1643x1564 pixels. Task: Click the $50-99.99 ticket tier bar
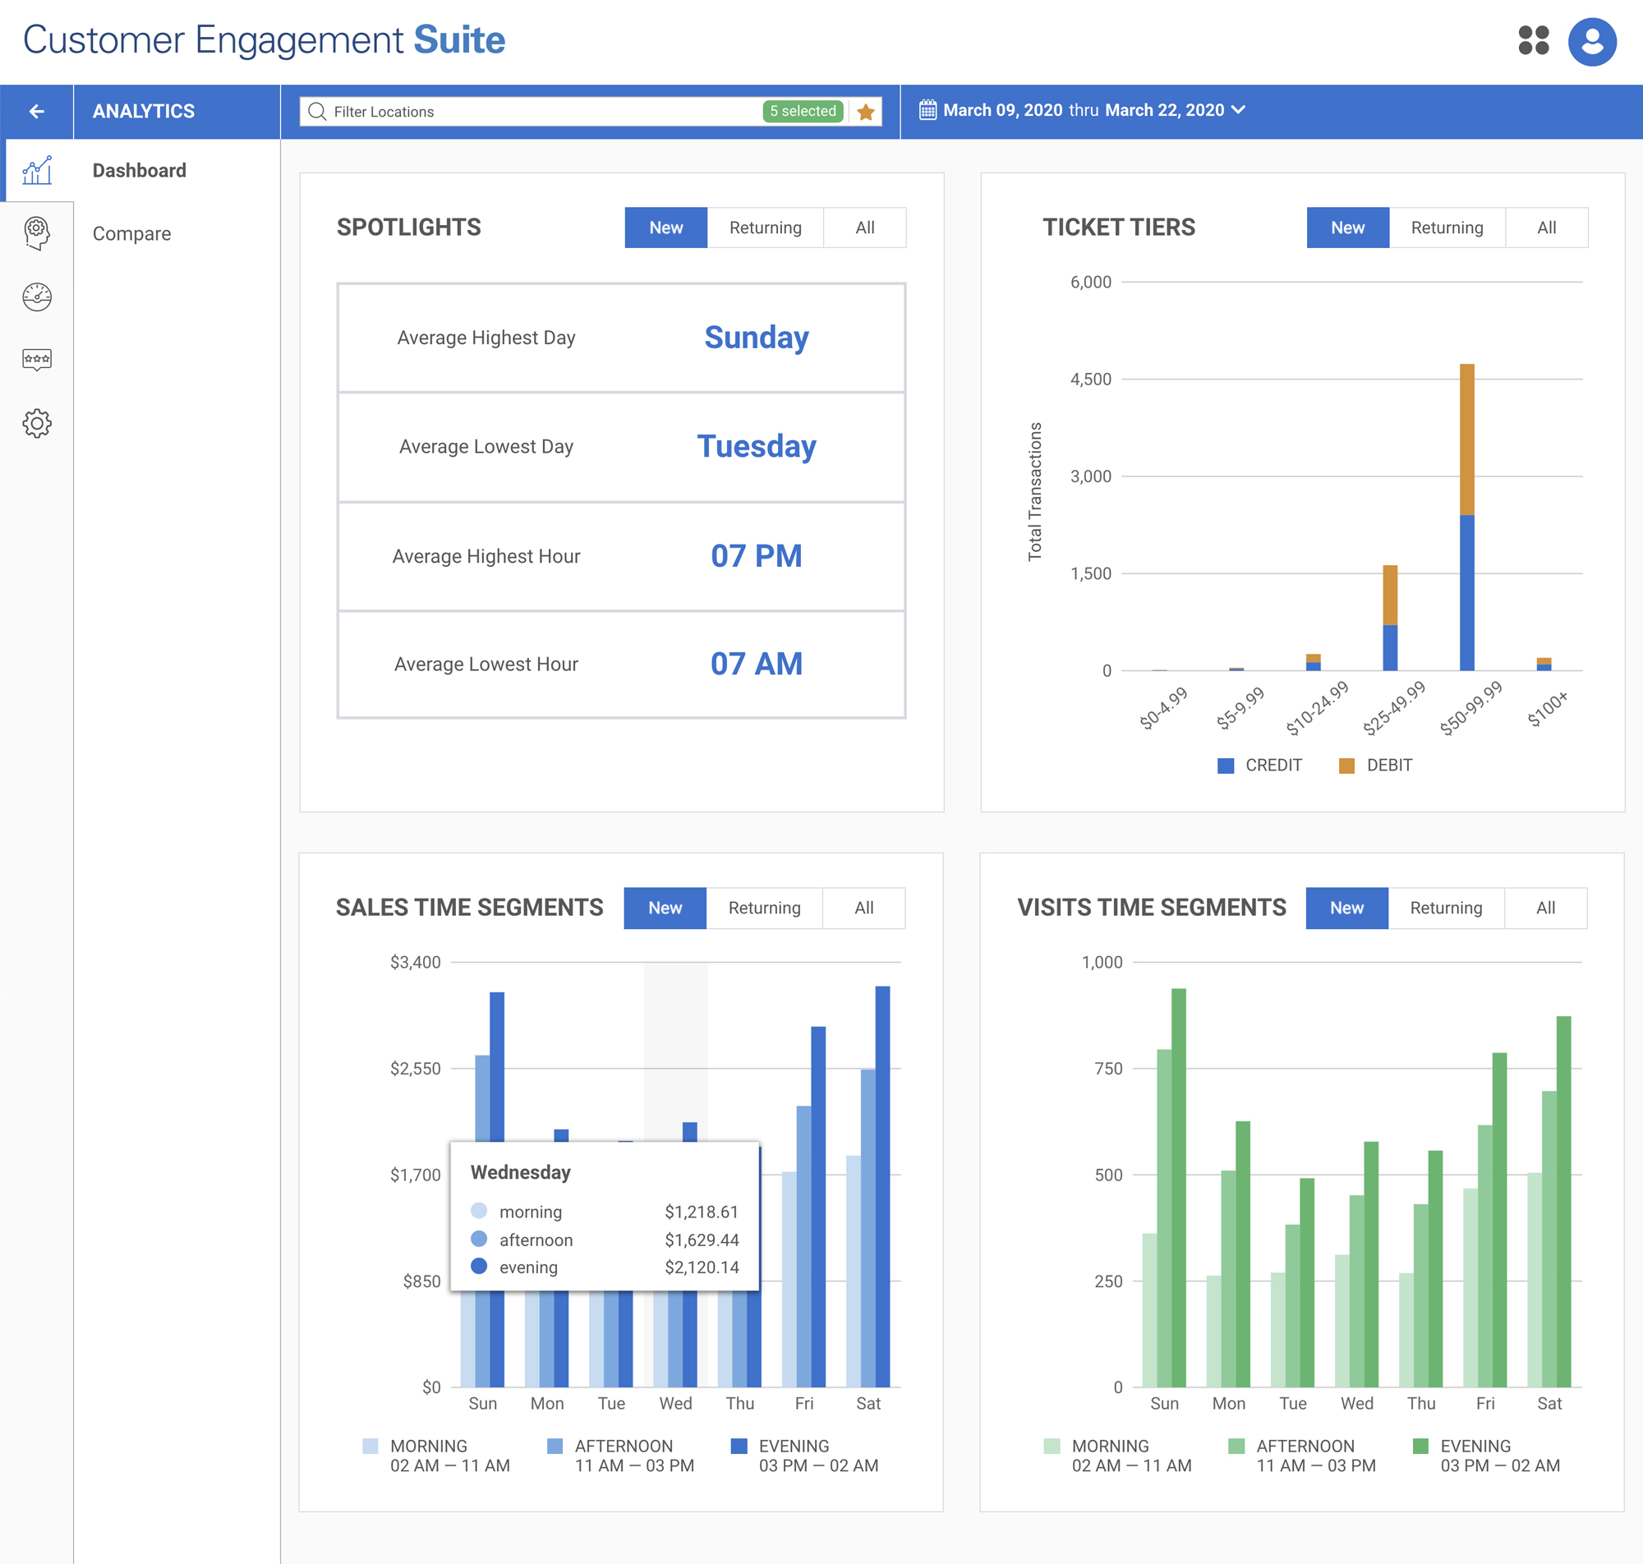[1467, 517]
